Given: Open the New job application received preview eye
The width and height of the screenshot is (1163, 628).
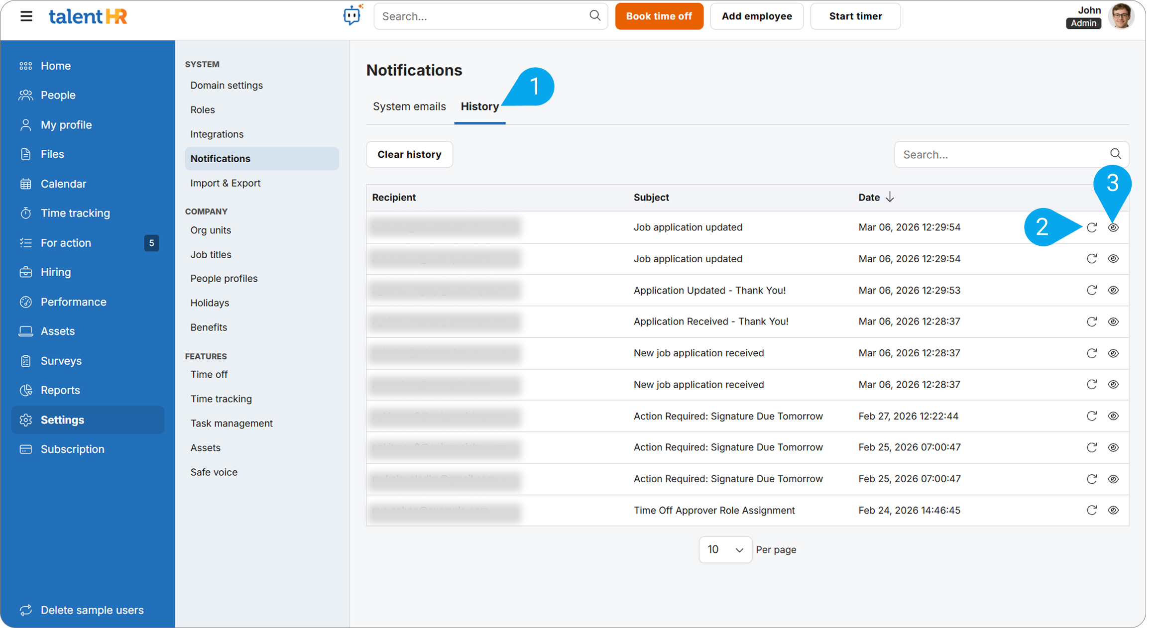Looking at the screenshot, I should [x=1113, y=353].
